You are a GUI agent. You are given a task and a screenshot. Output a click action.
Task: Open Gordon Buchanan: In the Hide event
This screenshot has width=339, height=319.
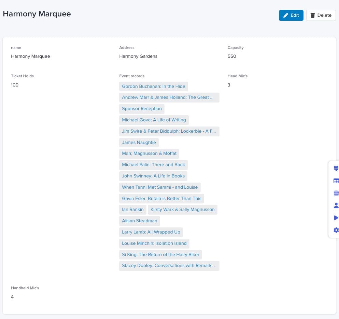(154, 87)
